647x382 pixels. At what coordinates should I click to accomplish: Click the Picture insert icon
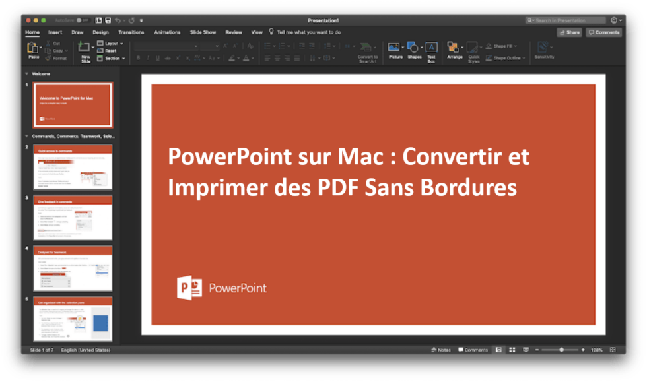click(x=393, y=47)
